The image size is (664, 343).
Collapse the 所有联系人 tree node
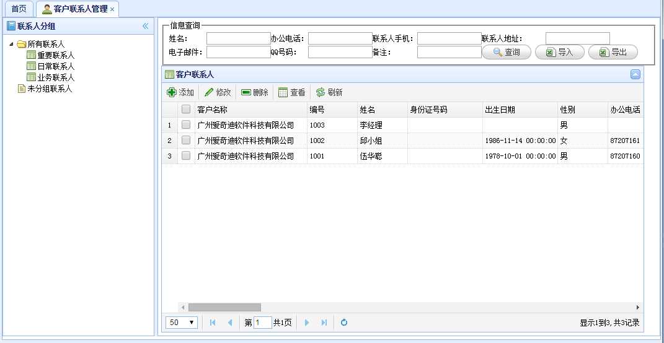coord(11,44)
